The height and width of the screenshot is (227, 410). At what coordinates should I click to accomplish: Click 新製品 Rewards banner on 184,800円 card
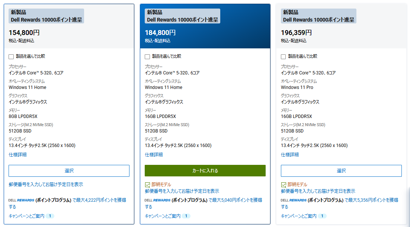(183, 16)
